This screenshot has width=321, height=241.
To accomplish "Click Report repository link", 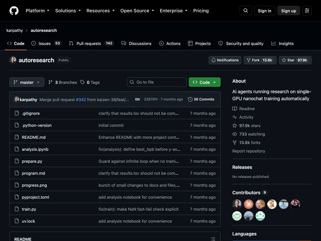I will tap(249, 151).
